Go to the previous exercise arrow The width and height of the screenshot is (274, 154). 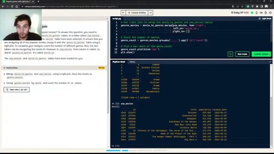123,13
